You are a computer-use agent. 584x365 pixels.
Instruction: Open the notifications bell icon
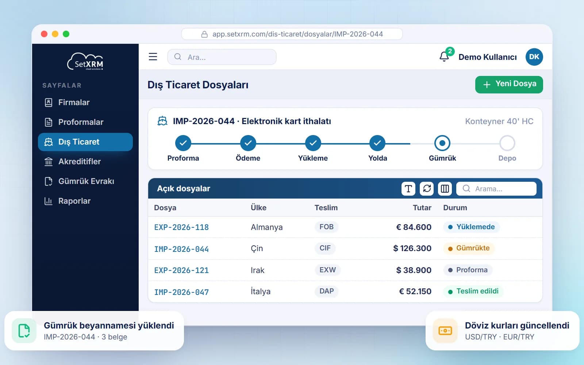(444, 57)
